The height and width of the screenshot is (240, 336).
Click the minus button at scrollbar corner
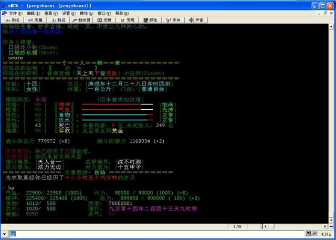[x=331, y=226]
